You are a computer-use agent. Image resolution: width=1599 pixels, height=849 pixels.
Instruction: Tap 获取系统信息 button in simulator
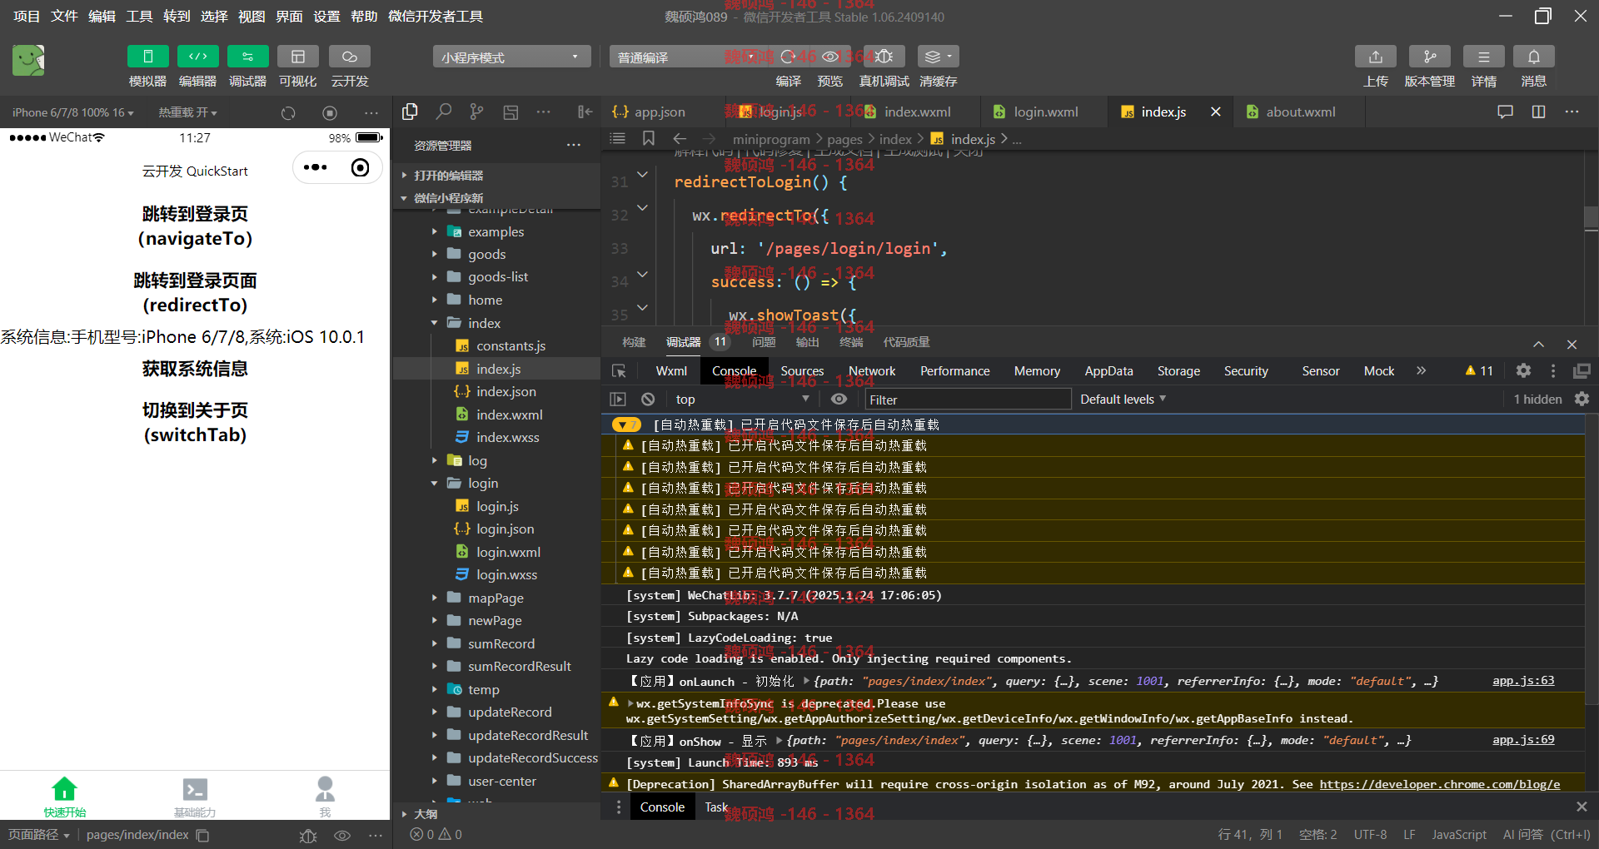click(195, 369)
